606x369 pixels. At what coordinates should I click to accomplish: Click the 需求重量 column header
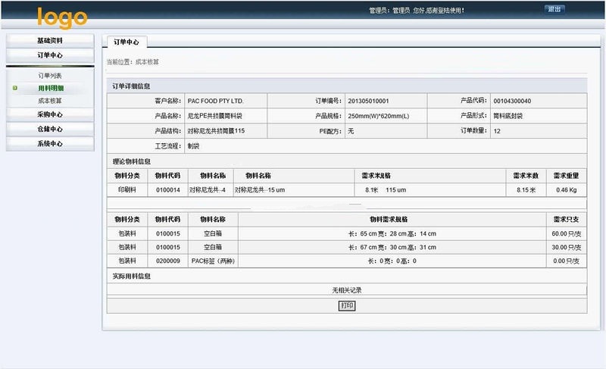pos(566,176)
